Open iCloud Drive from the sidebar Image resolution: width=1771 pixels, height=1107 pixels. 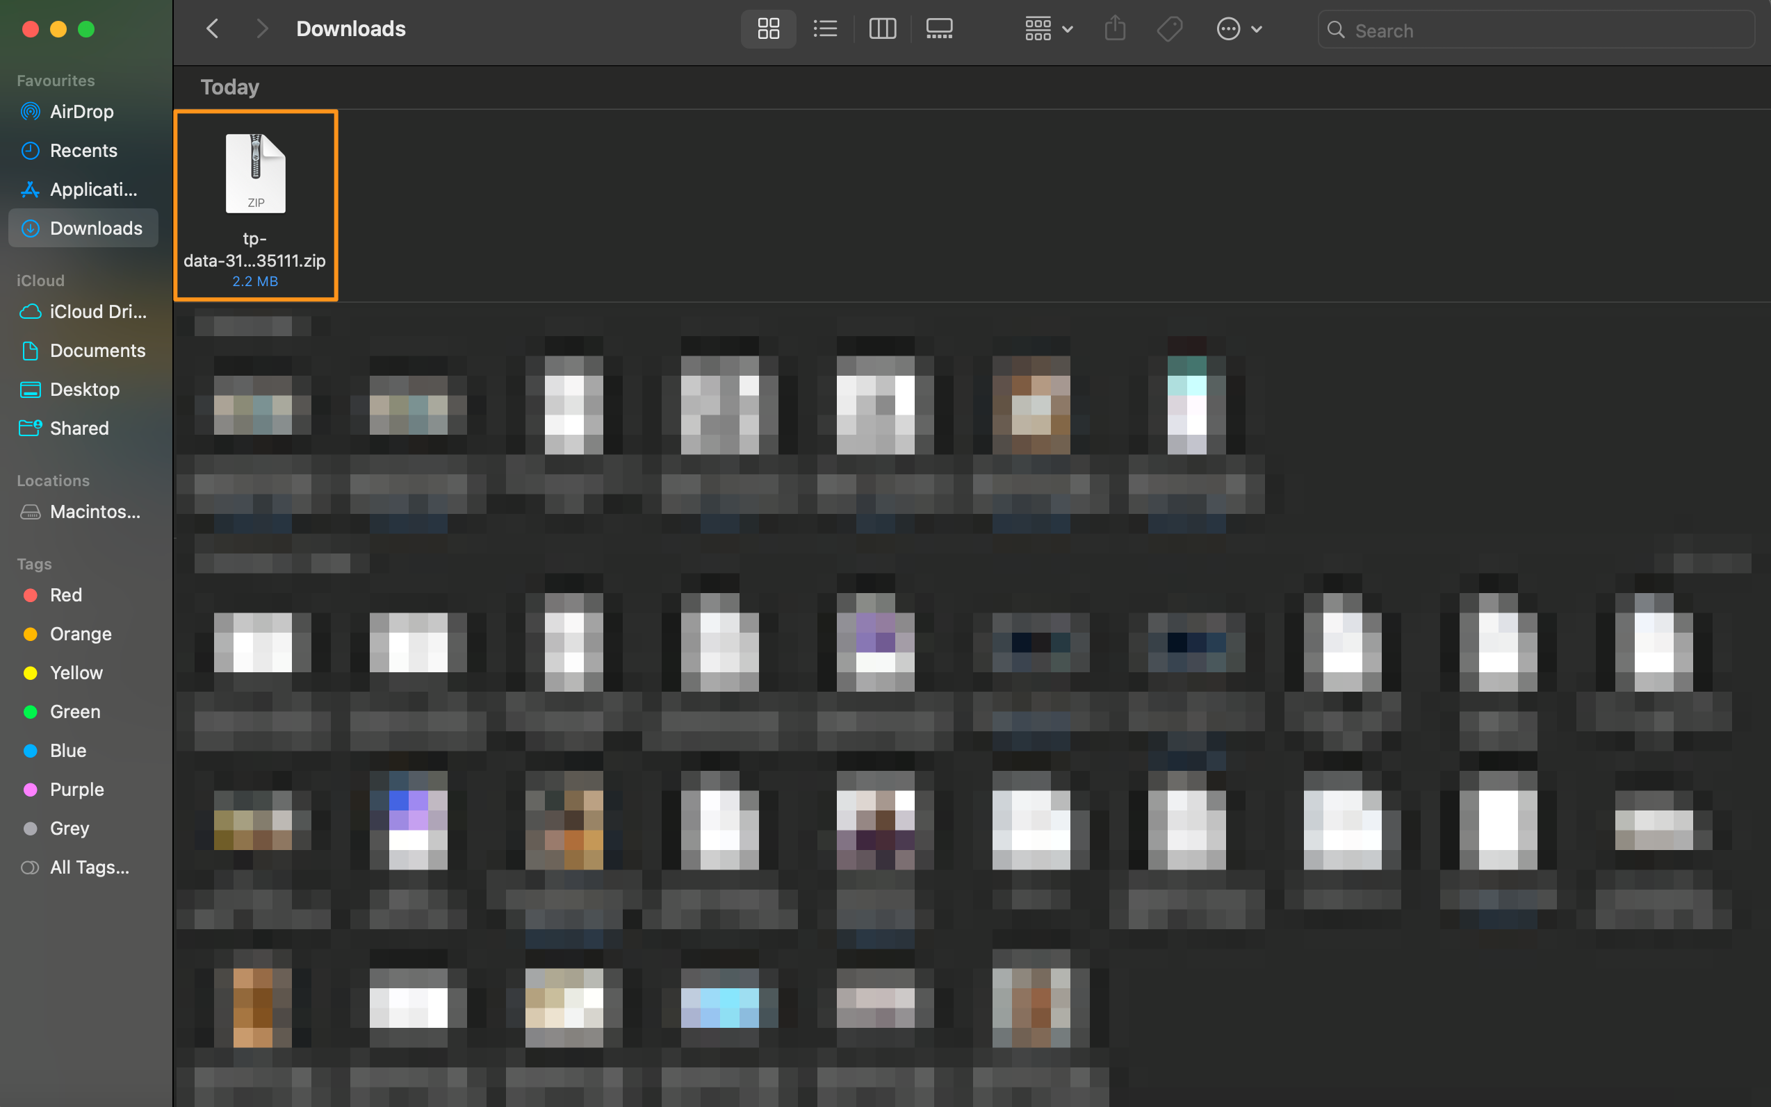97,311
